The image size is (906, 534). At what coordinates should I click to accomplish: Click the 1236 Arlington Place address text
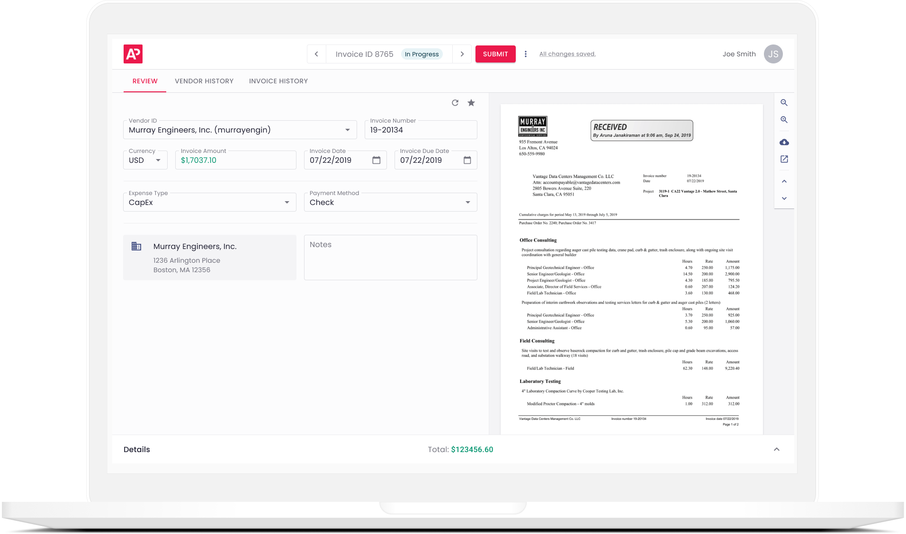187,260
